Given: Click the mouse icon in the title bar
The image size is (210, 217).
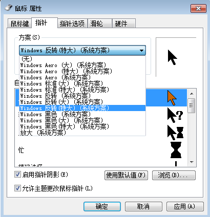Looking at the screenshot, I should point(9,8).
